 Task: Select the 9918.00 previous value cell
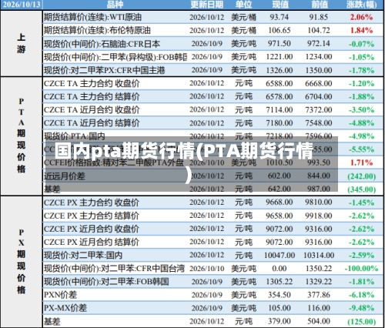(319, 216)
